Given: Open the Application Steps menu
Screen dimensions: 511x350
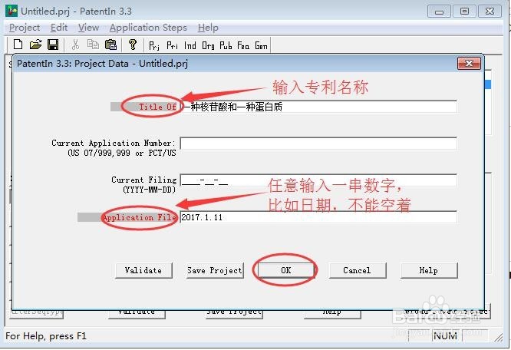Looking at the screenshot, I should [148, 28].
